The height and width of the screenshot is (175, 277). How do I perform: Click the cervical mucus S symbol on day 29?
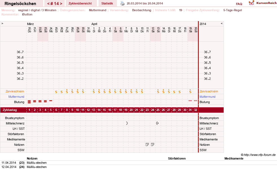point(180,92)
